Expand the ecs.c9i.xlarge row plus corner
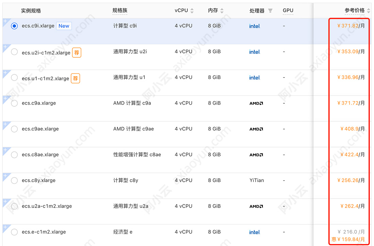374x246 pixels. tap(5, 21)
